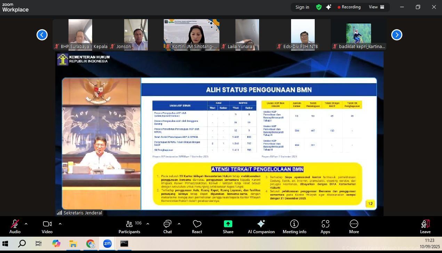Open the Meeting info panel
Viewport: 442px width, 253px height.
(x=294, y=227)
